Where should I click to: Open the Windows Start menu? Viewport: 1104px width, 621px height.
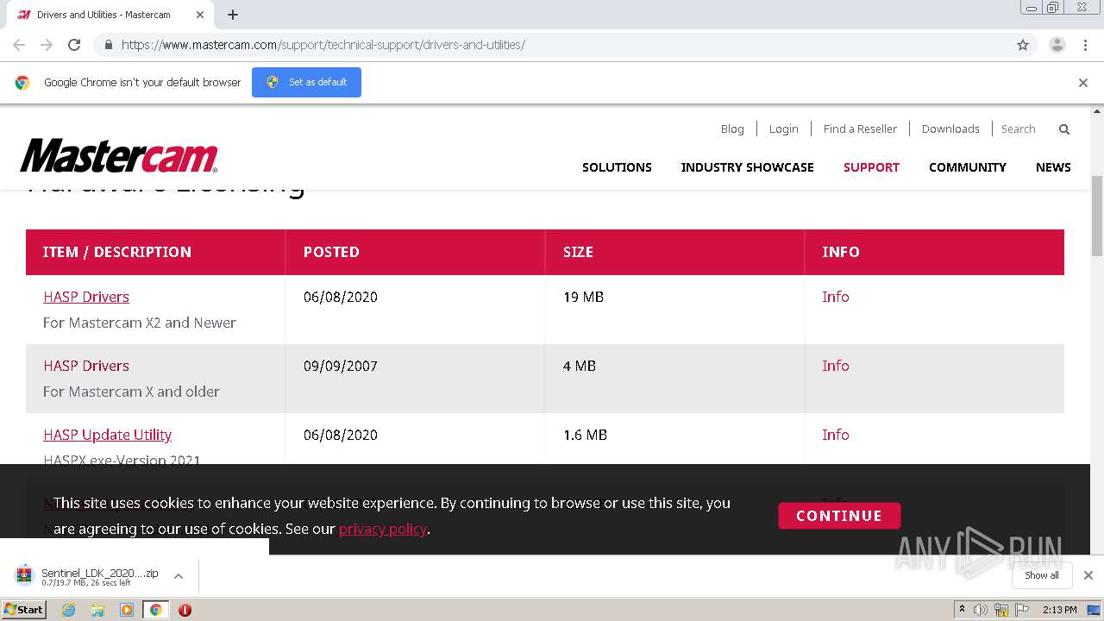pos(24,610)
